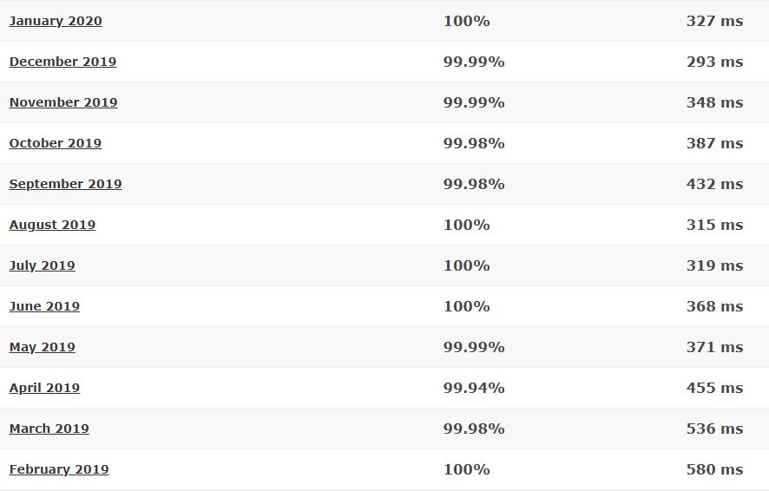
Task: Click January 2020's 100% uptime value
Action: tap(466, 21)
